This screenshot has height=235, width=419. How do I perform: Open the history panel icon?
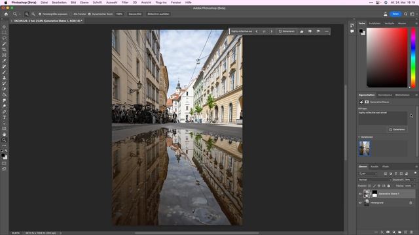(x=352, y=25)
